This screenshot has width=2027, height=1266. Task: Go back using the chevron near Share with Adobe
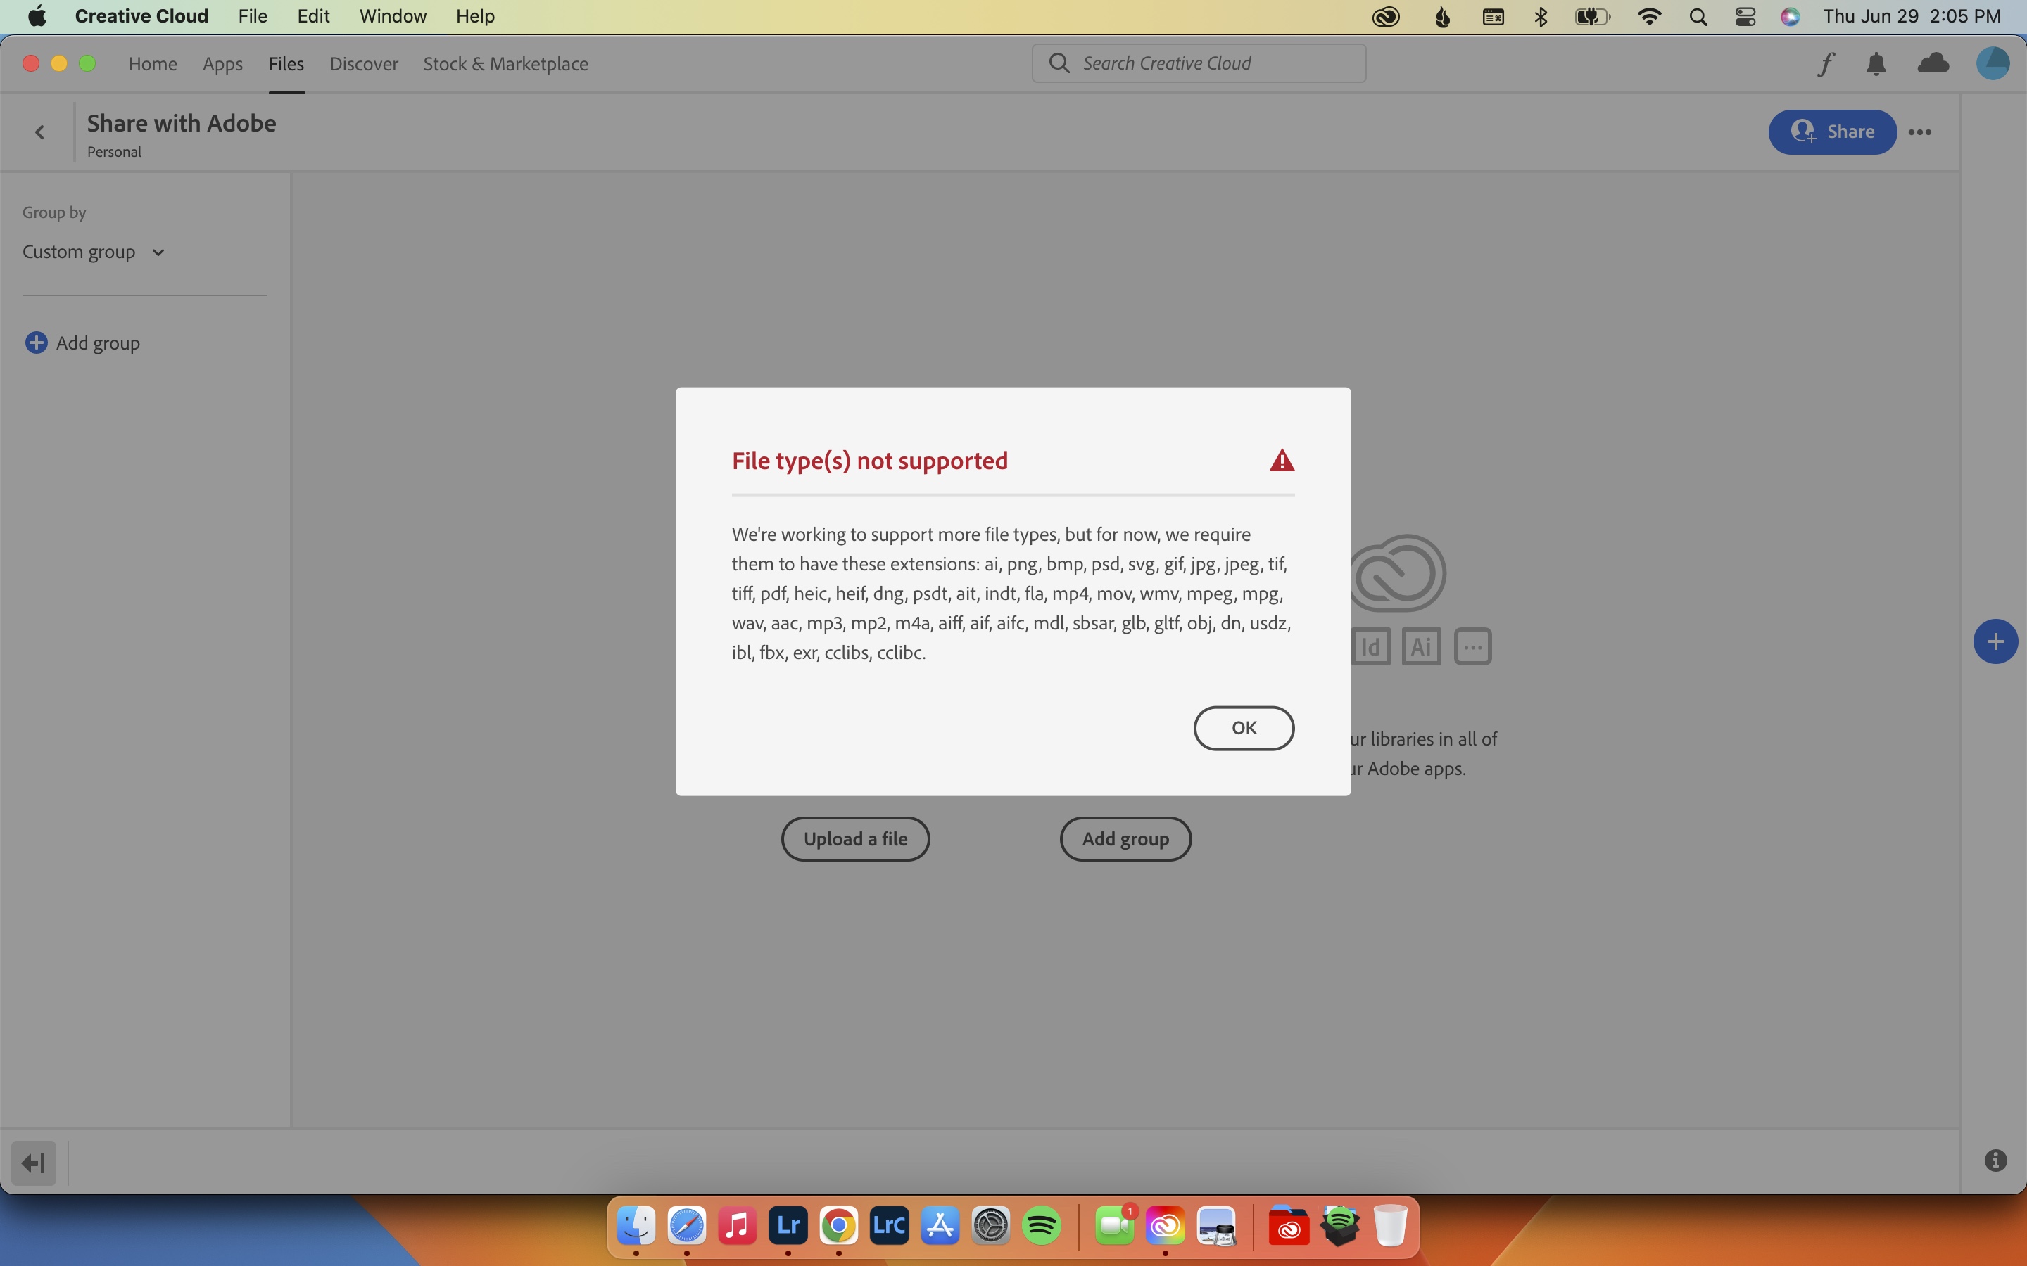point(39,132)
